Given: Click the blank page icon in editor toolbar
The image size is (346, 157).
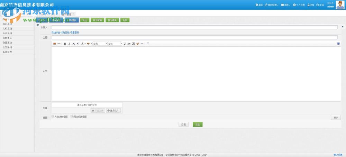Looking at the screenshot, I should (148, 44).
